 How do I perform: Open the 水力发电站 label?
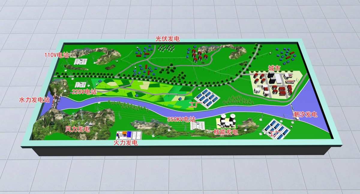tap(34, 100)
